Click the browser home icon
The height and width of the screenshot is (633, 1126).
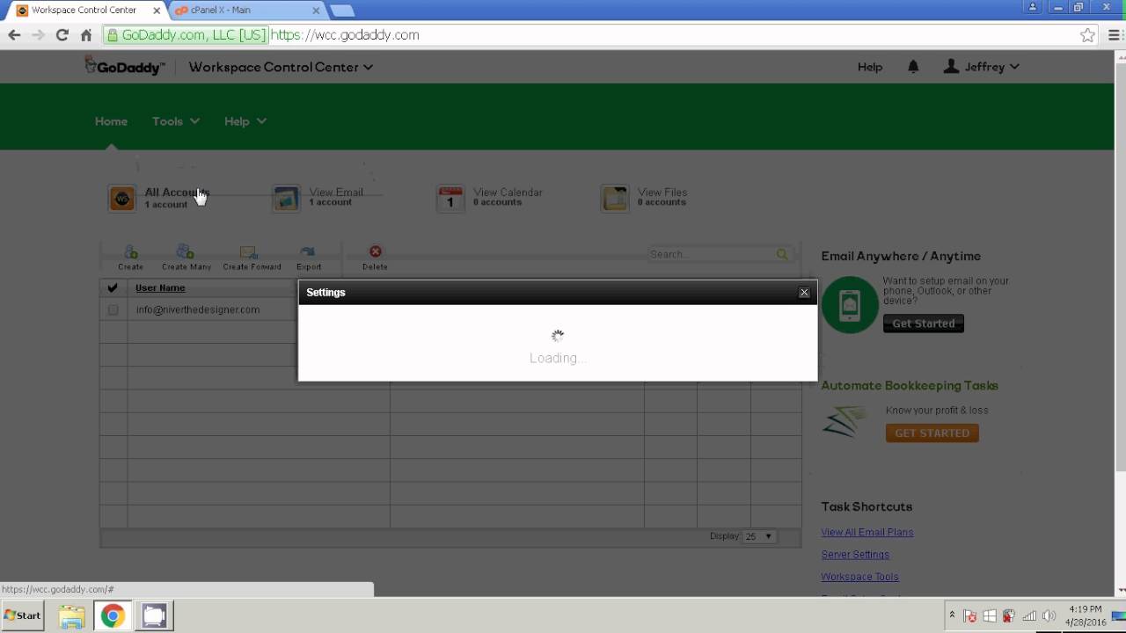tap(86, 35)
